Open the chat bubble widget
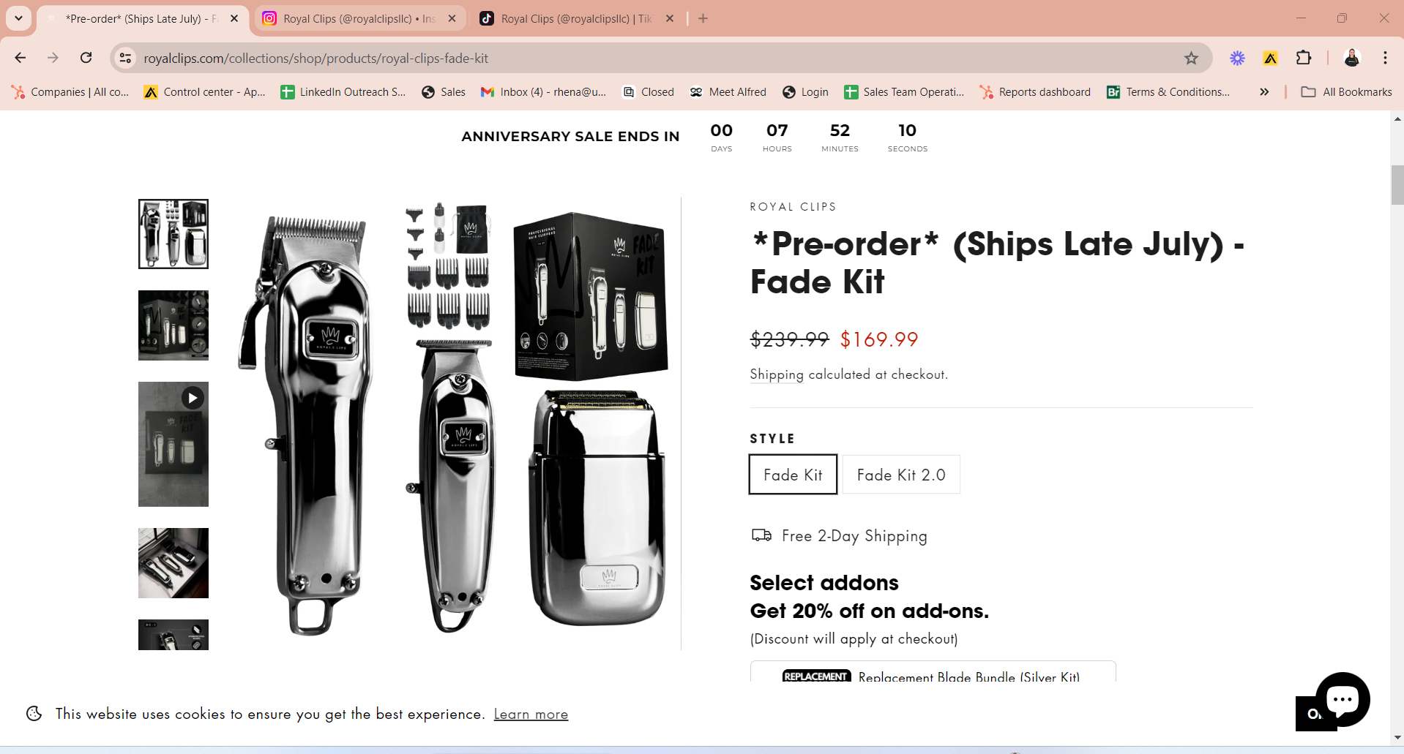This screenshot has height=754, width=1404. point(1342,699)
